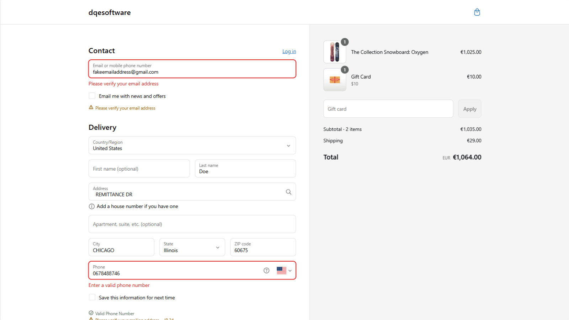Click the 'Subtotal · 2 items' label

[342, 129]
